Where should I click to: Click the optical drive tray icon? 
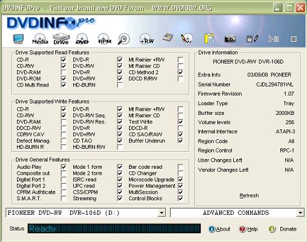[168, 38]
